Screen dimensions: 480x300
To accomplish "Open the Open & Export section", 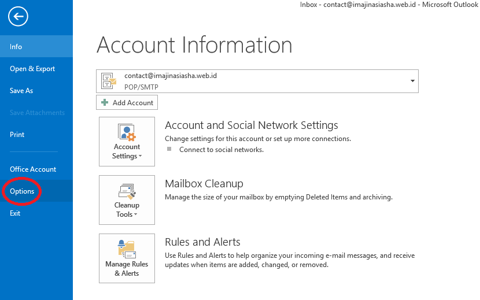I will [x=36, y=69].
